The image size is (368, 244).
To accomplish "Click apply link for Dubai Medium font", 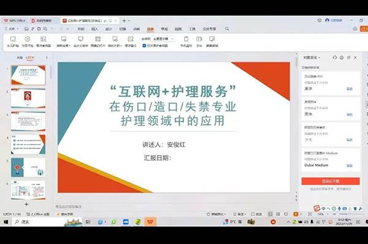I will pyautogui.click(x=350, y=166).
